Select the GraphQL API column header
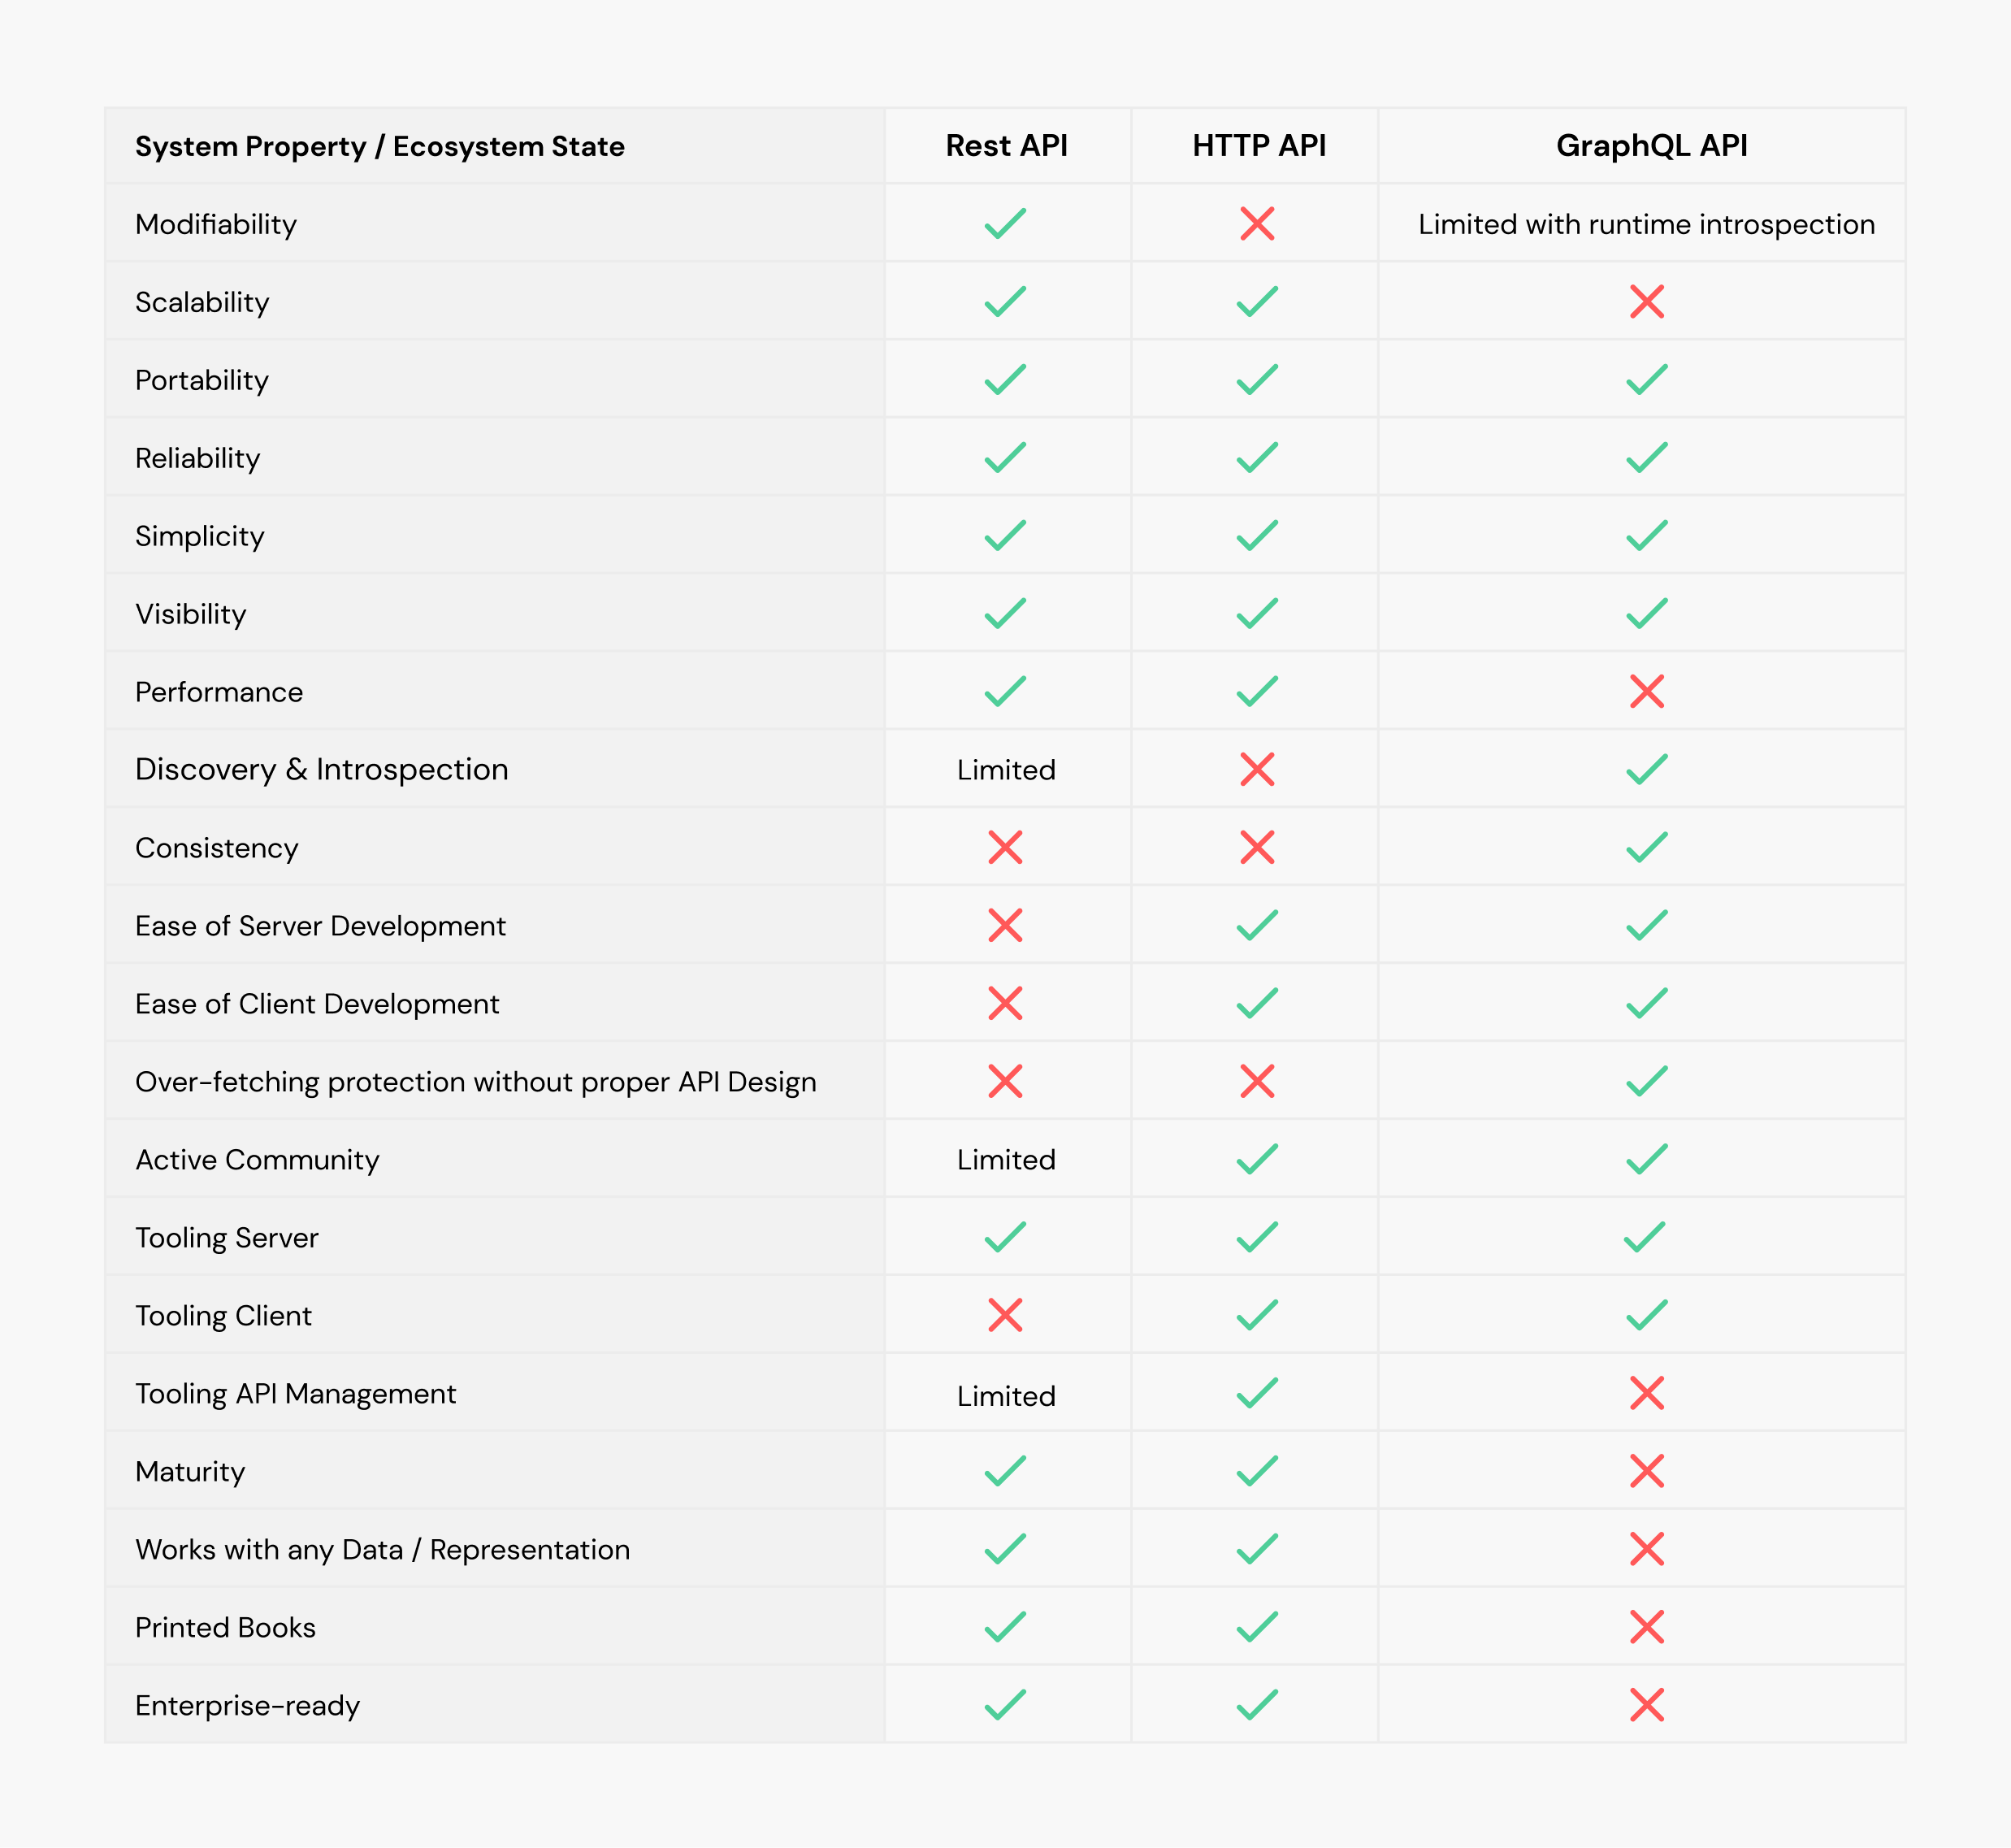The width and height of the screenshot is (2011, 1848). (x=1652, y=146)
